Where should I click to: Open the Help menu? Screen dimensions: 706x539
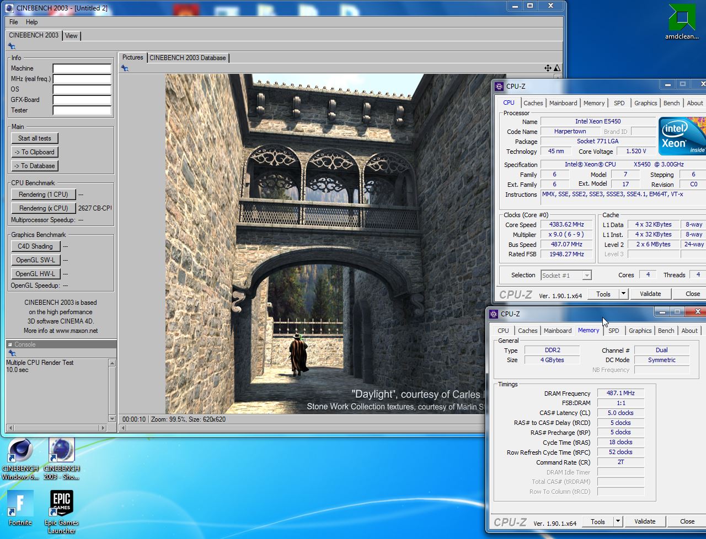tap(32, 22)
